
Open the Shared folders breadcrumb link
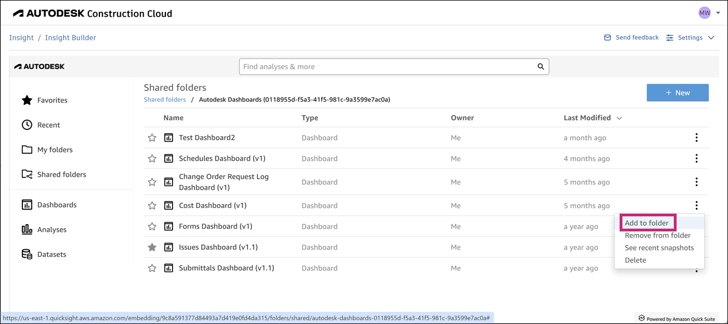pyautogui.click(x=165, y=100)
